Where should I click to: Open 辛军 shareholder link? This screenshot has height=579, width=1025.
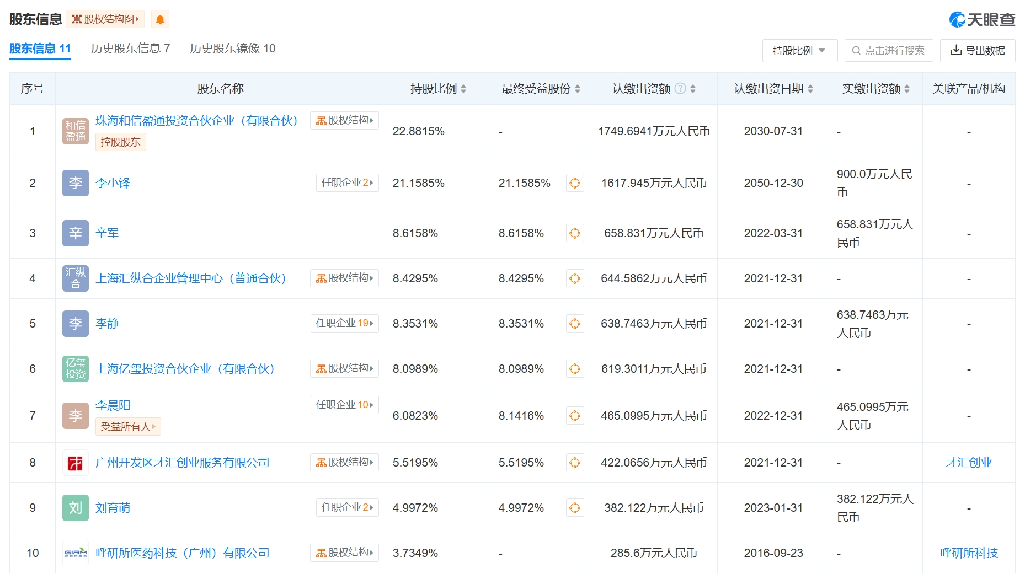coord(107,233)
